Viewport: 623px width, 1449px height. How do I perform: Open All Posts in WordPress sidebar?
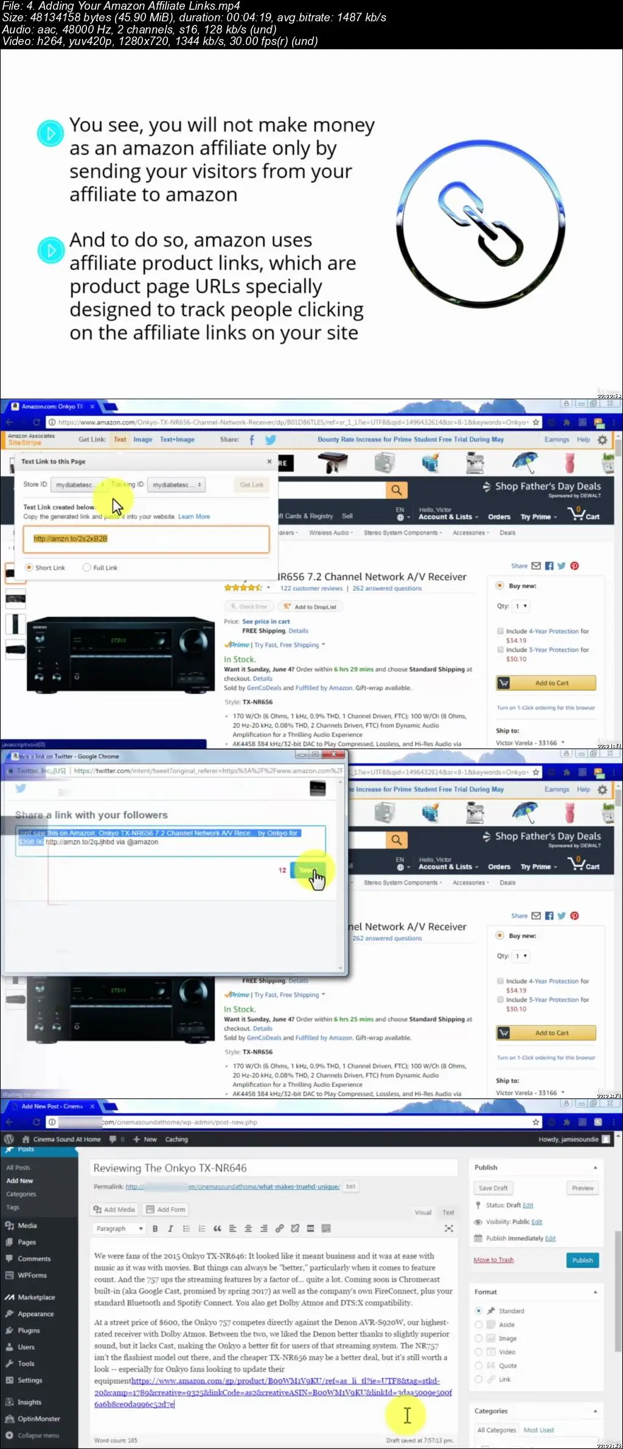[x=18, y=1167]
